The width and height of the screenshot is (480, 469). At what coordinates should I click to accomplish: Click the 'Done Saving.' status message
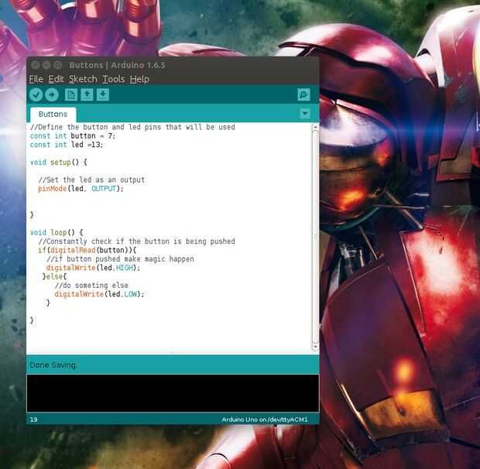pyautogui.click(x=53, y=365)
